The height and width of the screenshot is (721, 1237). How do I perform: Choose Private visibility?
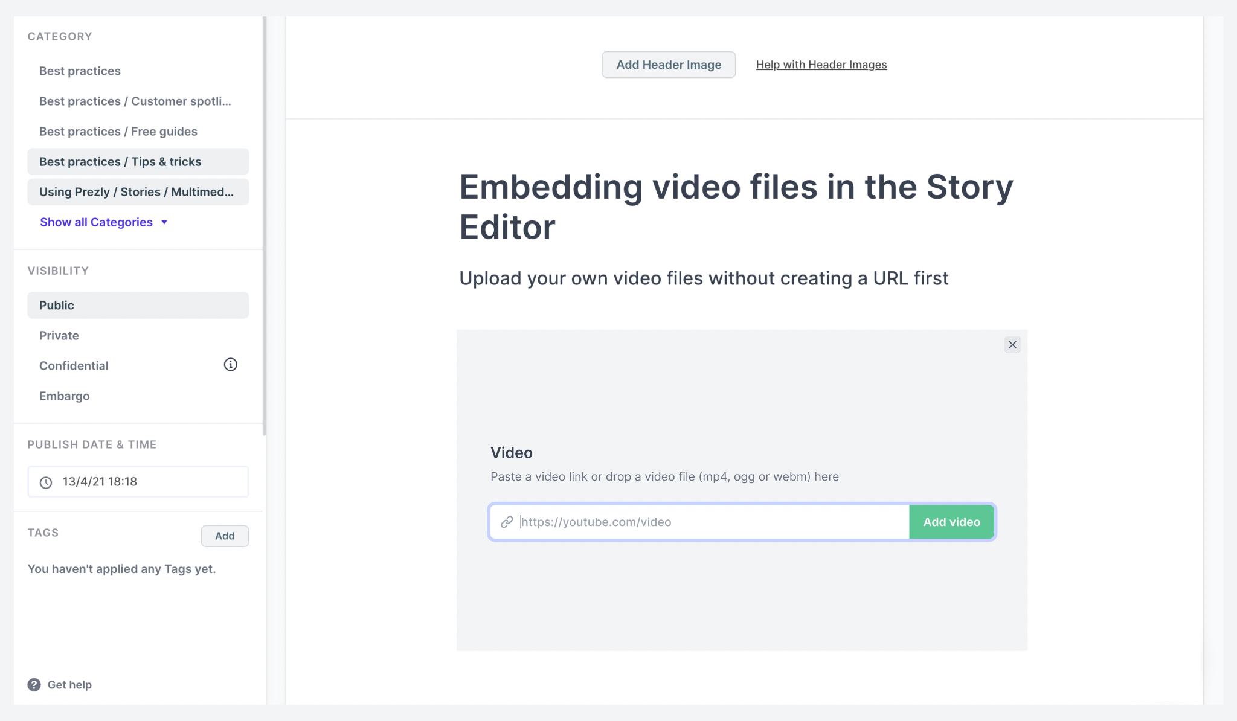(138, 336)
